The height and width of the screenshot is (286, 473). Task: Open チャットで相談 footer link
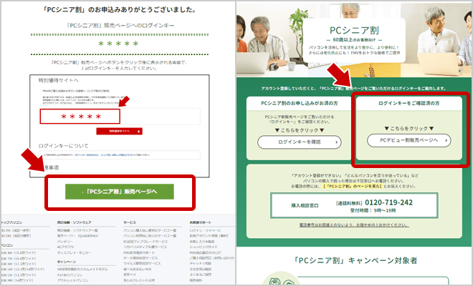click(200, 263)
